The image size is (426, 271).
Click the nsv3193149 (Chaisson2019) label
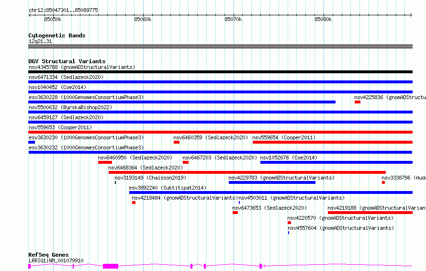tap(150, 178)
